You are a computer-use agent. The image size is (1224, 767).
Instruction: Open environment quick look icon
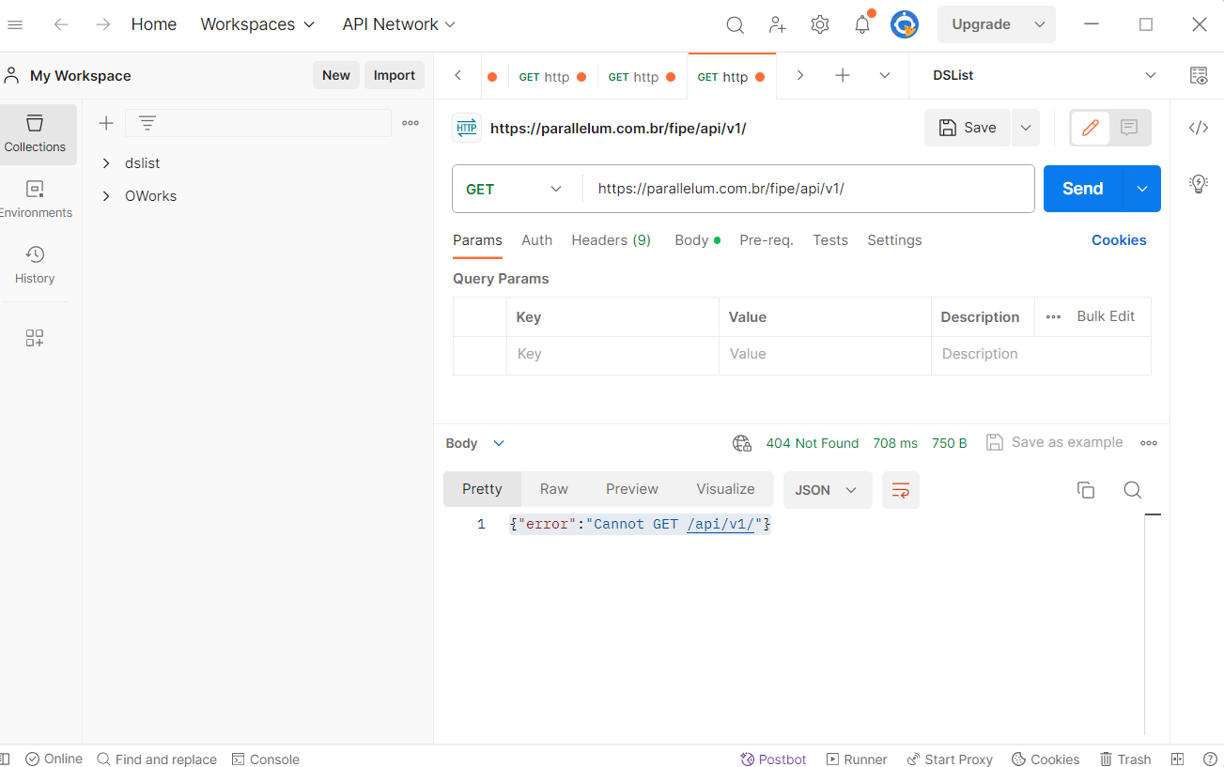(x=1199, y=75)
